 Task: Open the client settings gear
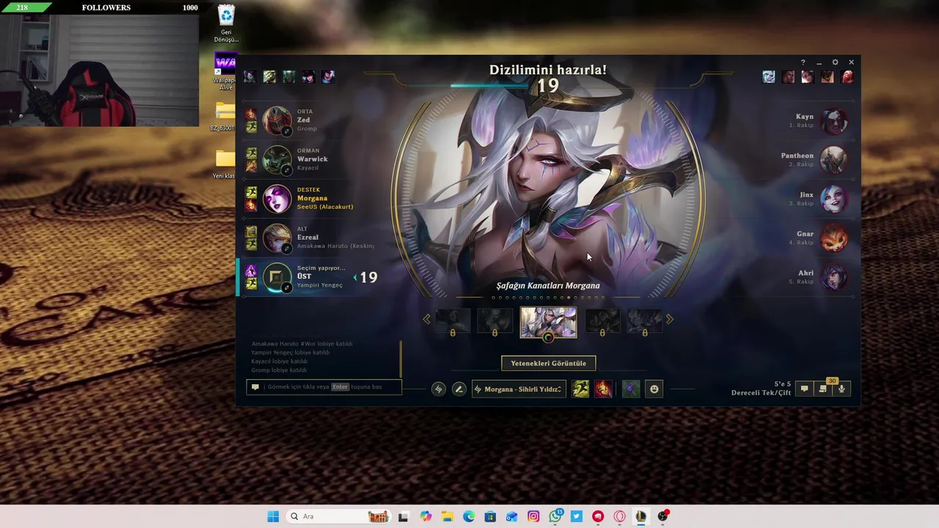click(x=835, y=62)
